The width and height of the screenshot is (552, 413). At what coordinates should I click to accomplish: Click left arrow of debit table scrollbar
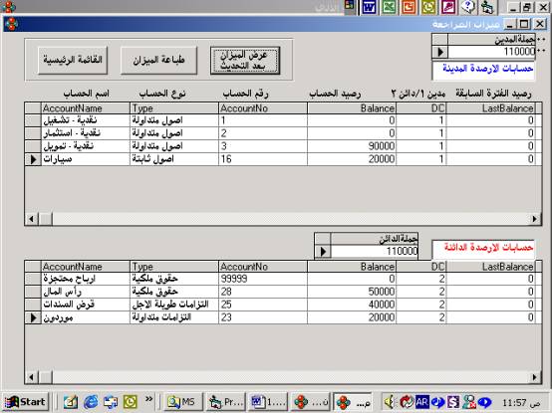coord(31,219)
